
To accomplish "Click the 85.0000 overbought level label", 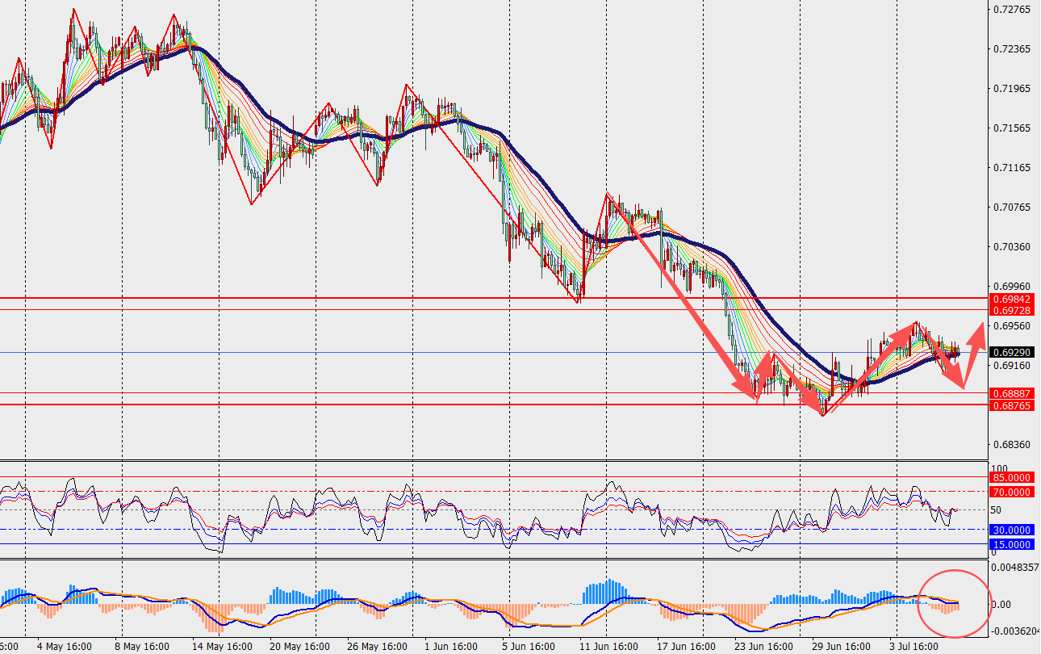I will [x=1010, y=477].
